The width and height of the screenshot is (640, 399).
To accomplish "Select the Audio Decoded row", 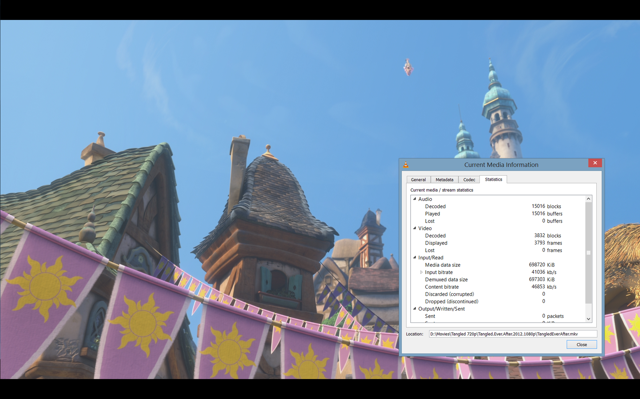I will [x=498, y=206].
